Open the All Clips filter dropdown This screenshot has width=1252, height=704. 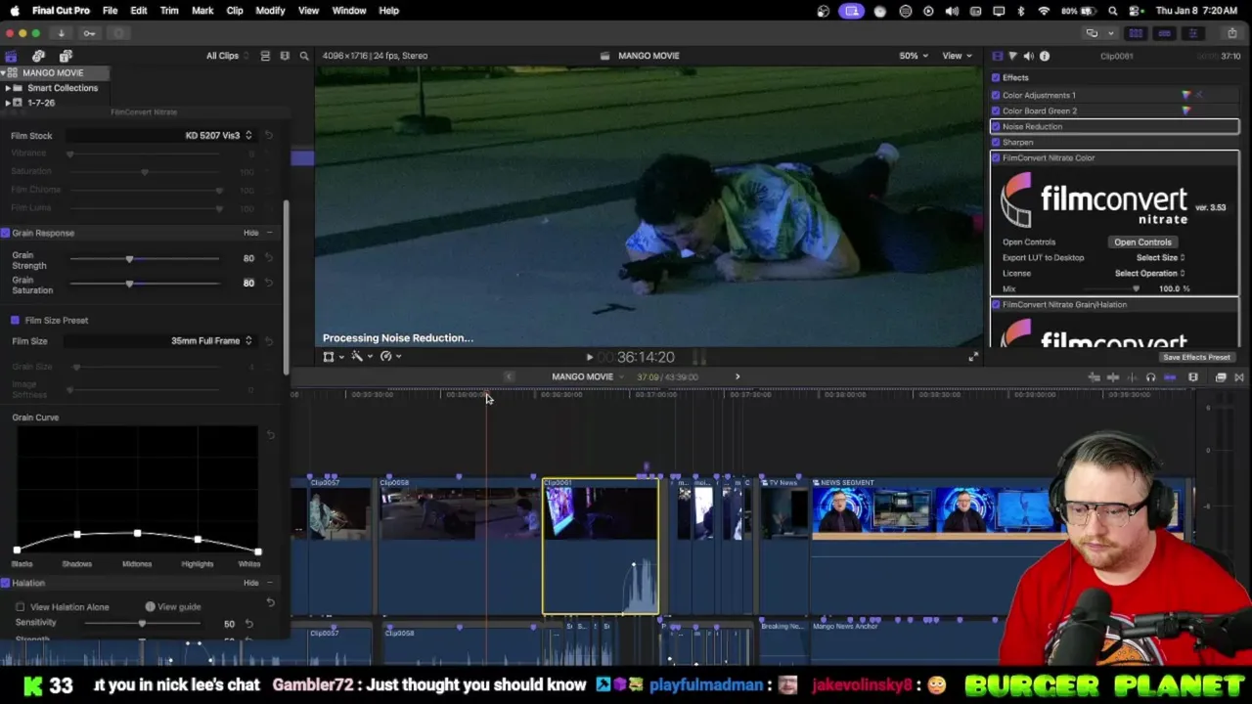(227, 56)
